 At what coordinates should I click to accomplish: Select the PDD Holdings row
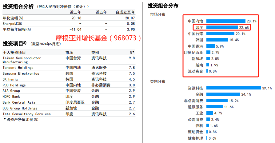pyautogui.click(x=69, y=85)
